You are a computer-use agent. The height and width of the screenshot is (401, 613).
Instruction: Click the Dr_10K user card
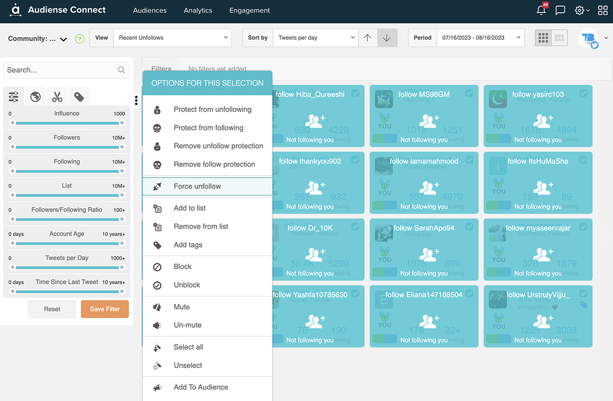[x=318, y=249]
